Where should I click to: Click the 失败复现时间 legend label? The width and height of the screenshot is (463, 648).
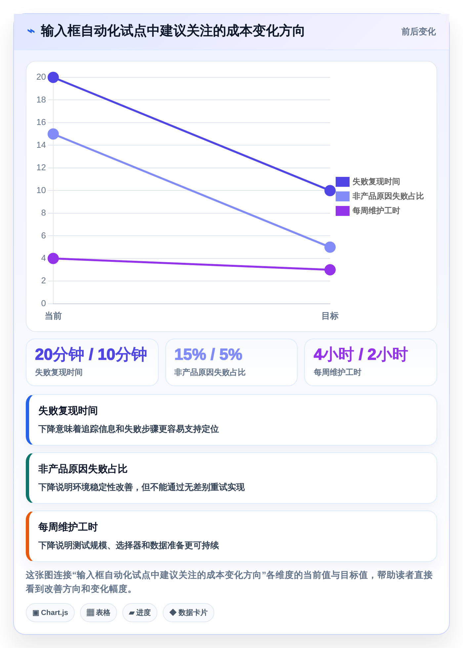pos(376,182)
